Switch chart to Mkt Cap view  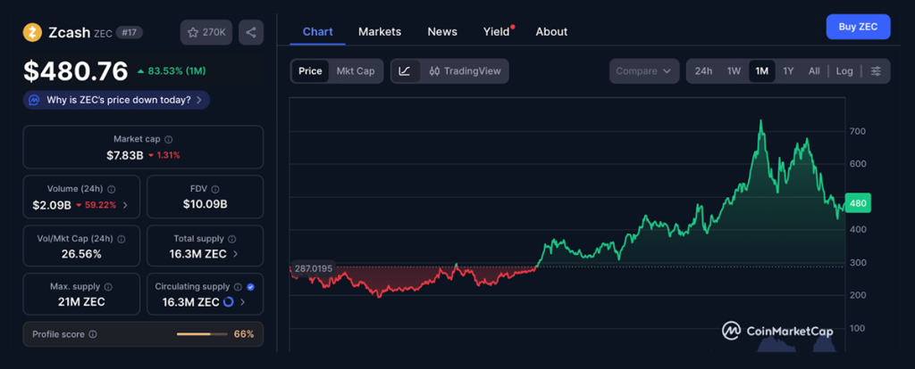click(355, 71)
